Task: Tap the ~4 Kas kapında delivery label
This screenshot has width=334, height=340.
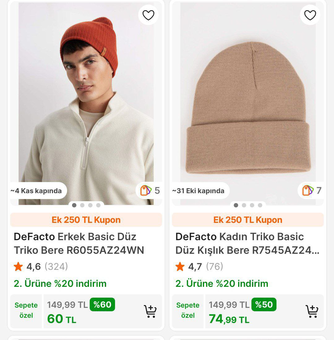Action: [36, 191]
